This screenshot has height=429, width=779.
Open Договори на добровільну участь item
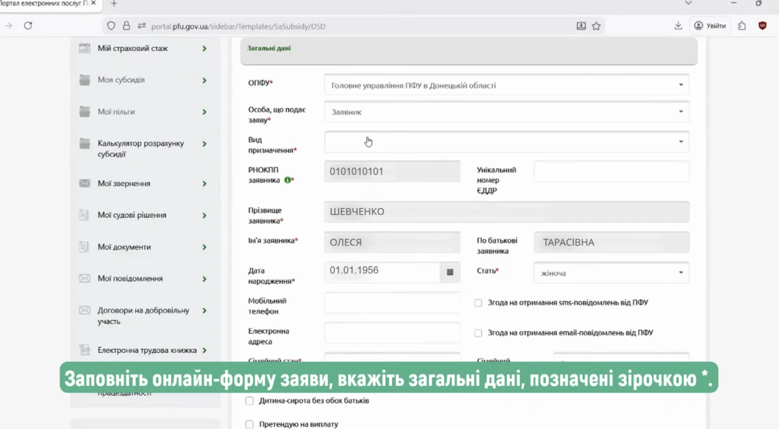144,316
